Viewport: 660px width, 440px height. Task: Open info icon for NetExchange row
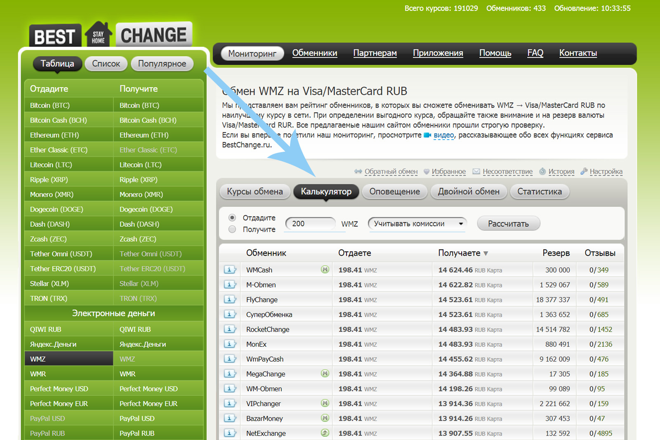click(230, 433)
